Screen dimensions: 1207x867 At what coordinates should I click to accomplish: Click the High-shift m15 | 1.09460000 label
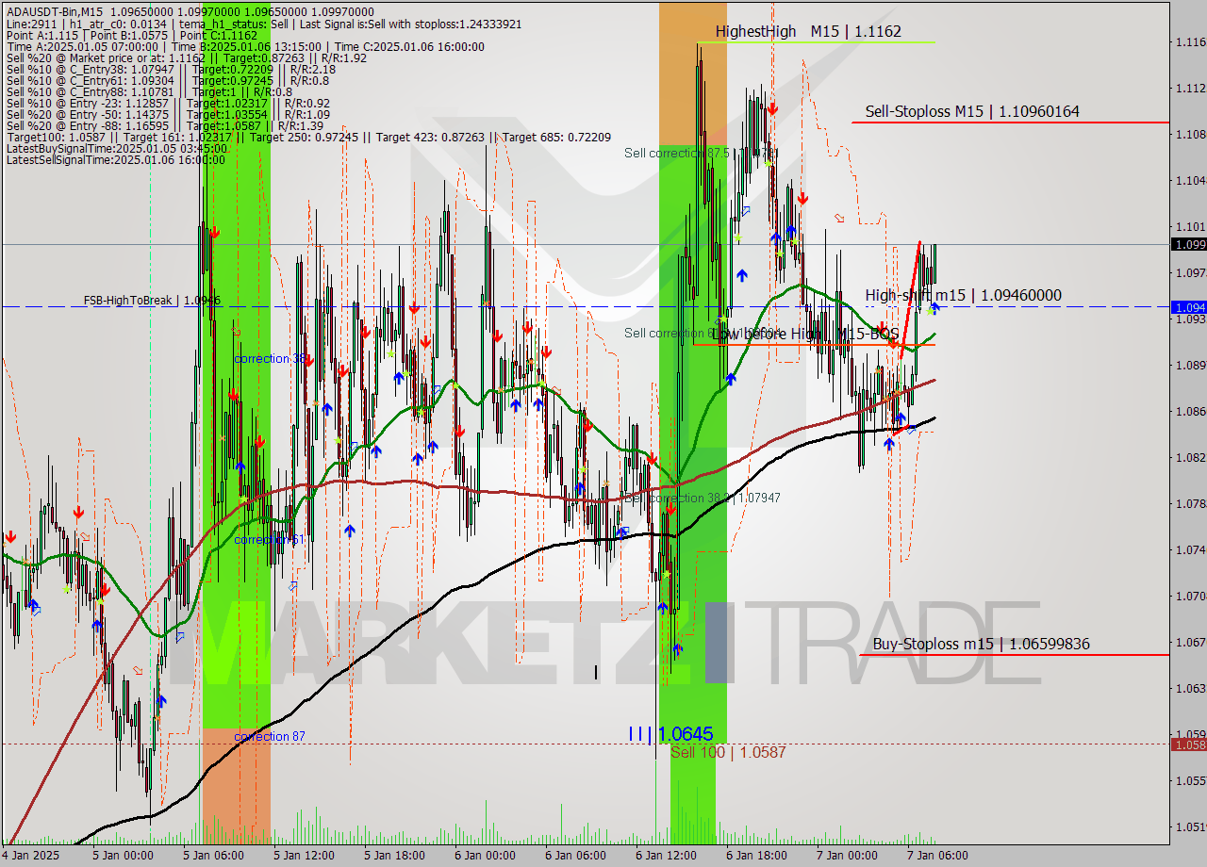[963, 296]
